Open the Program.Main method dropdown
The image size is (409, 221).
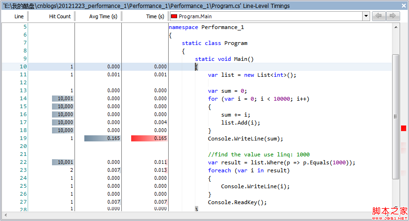click(x=366, y=16)
